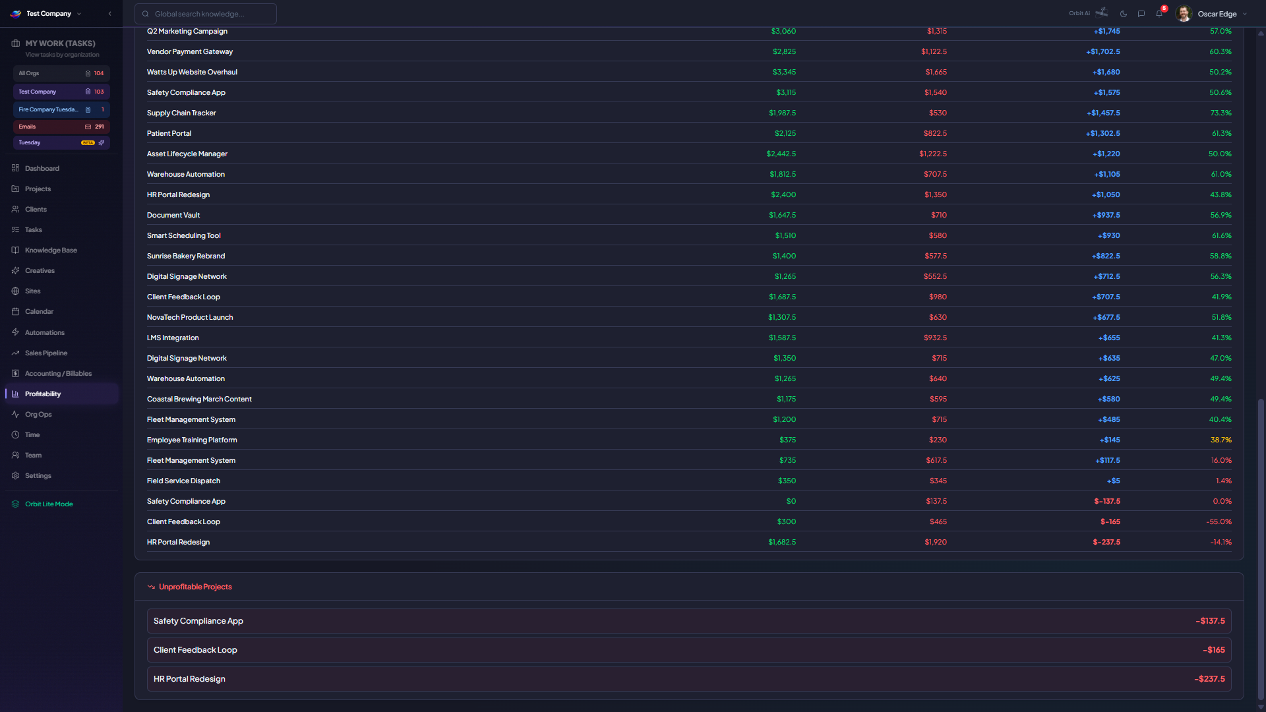Click the Calendar icon in sidebar

click(15, 311)
